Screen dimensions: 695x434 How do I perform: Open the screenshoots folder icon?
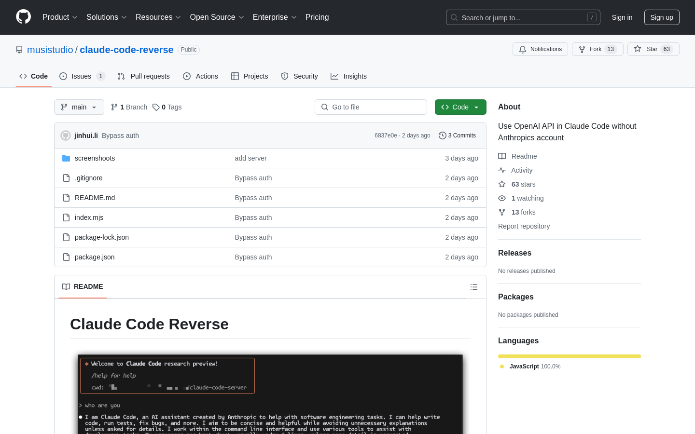[66, 158]
